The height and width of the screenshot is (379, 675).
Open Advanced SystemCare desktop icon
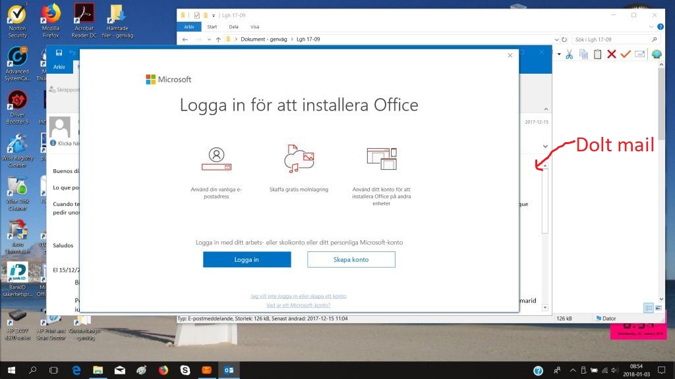coord(17,64)
